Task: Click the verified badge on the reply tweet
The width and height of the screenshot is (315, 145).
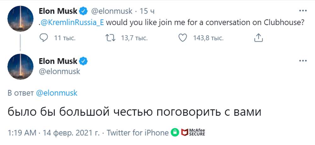Action: (83, 61)
